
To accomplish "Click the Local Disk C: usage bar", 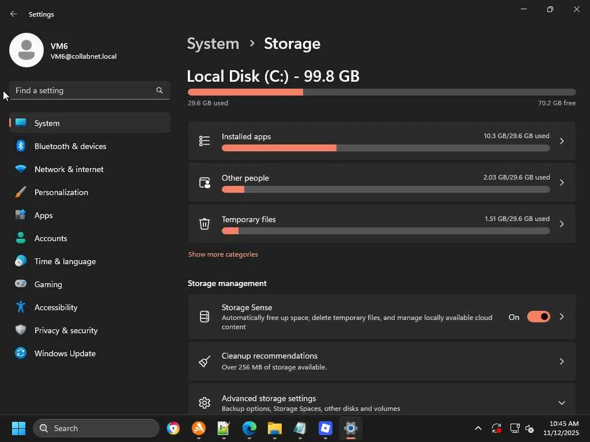I will 381,92.
